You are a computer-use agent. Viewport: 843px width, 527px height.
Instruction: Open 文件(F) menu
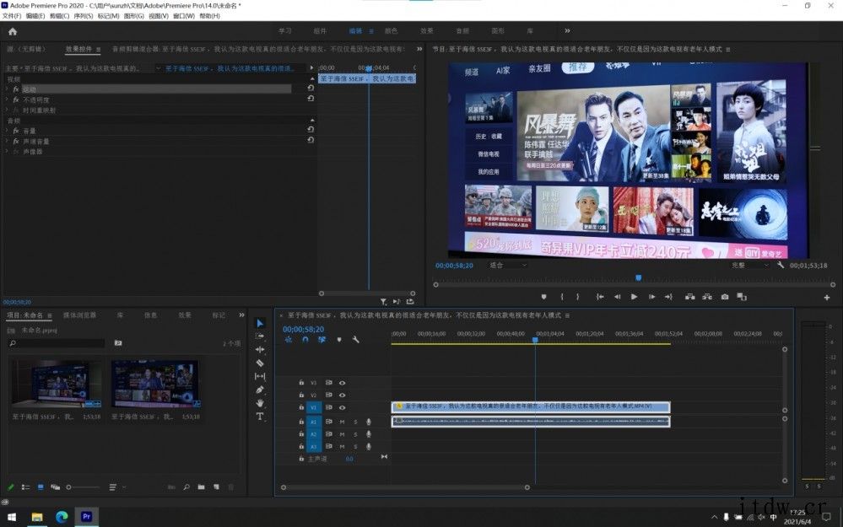click(x=12, y=16)
